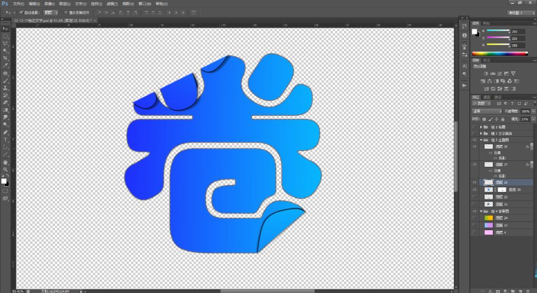Hide layer 图层 27
Screen dimensions: 537x293
[x=474, y=164]
